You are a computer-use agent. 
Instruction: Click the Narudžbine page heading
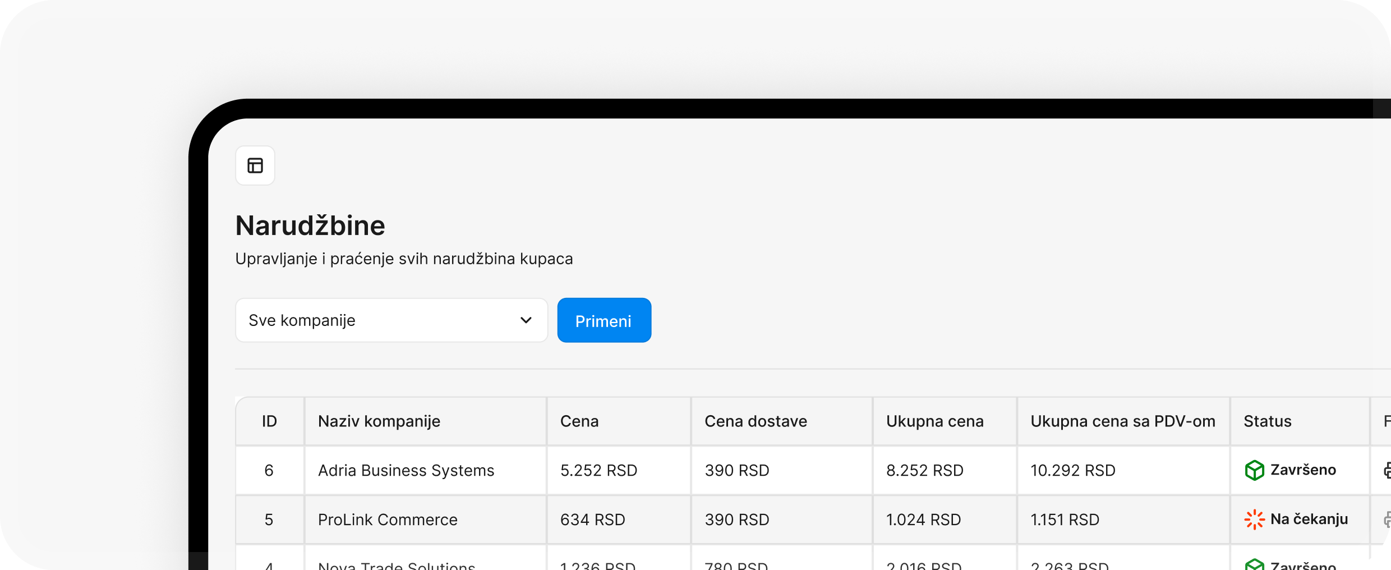pos(310,226)
